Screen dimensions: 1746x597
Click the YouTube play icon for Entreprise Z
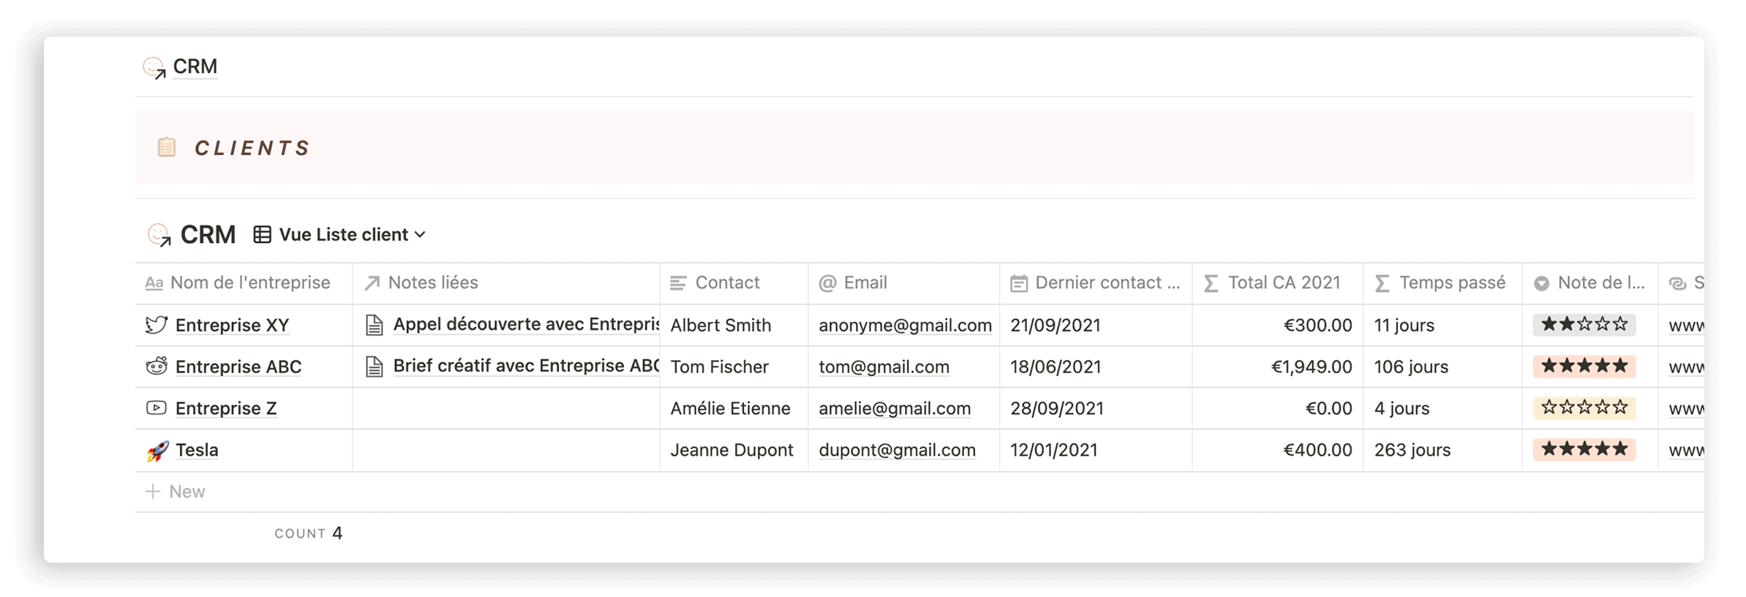156,408
